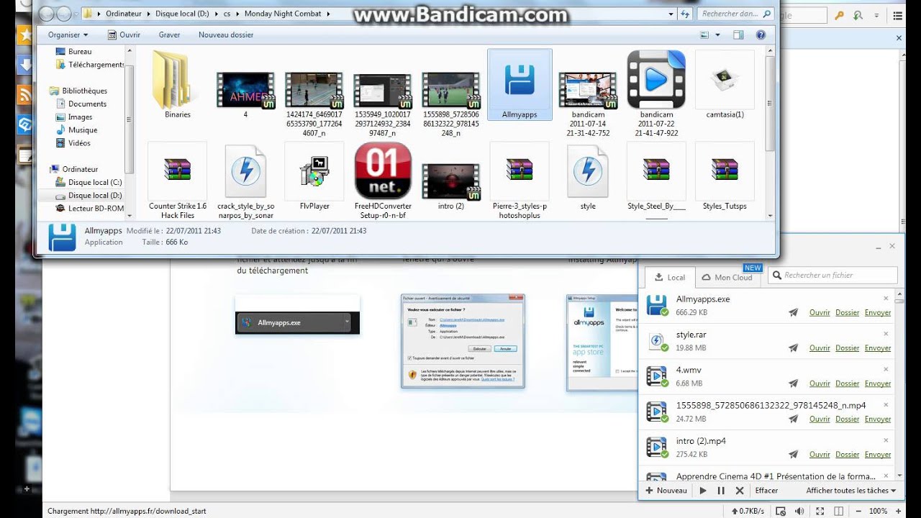Remove Allmyapps.exe entry with its X
This screenshot has width=921, height=518.
click(x=886, y=298)
